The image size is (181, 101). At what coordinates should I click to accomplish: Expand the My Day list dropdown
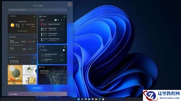48,50
